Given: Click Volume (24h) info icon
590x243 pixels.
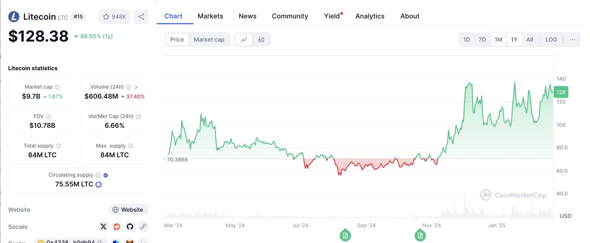Looking at the screenshot, I should 129,87.
